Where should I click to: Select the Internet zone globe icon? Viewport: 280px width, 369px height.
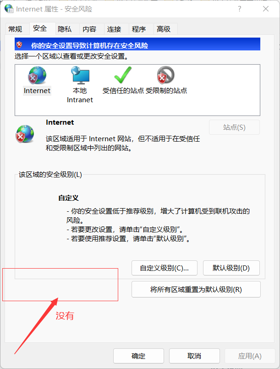click(37, 75)
